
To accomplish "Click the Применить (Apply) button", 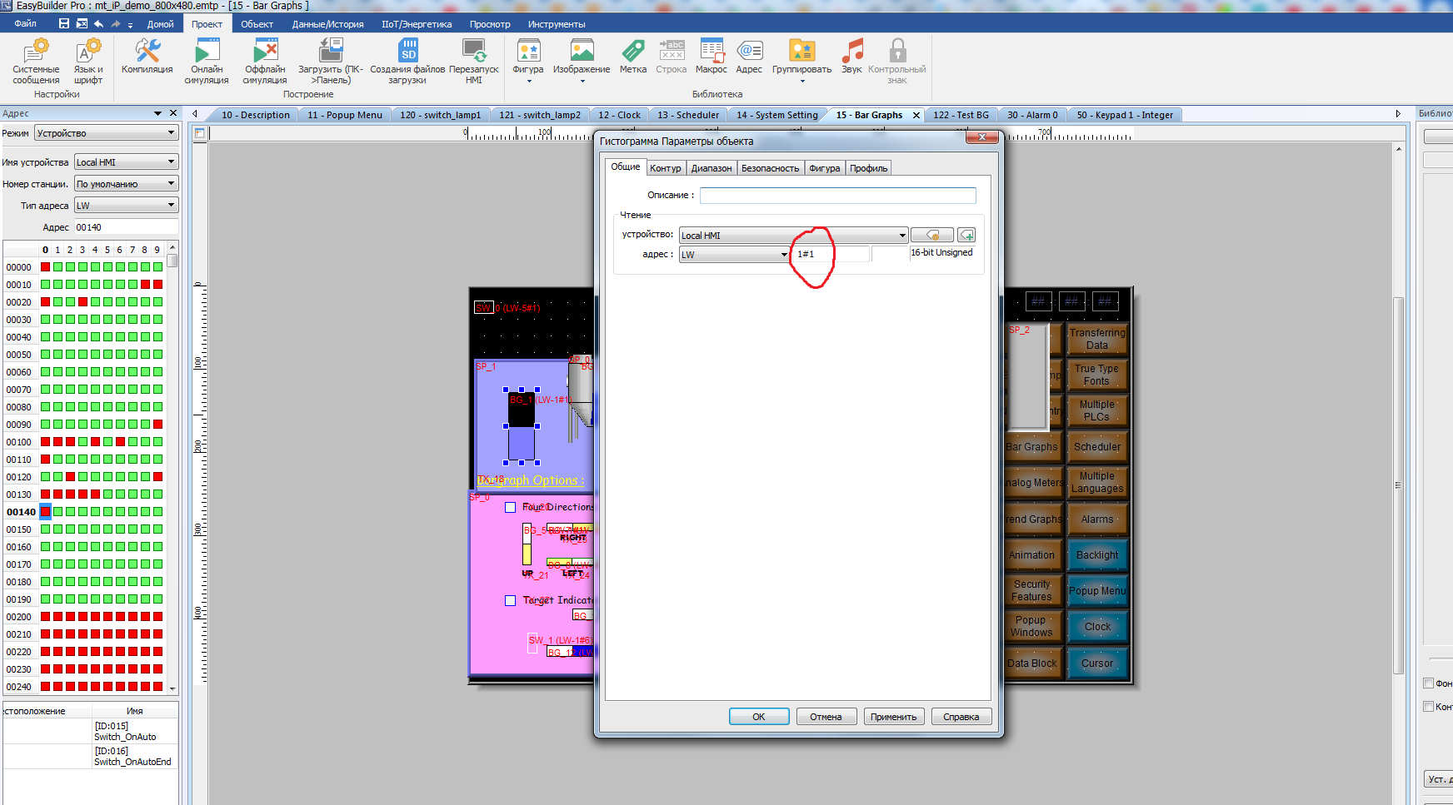I will coord(894,717).
